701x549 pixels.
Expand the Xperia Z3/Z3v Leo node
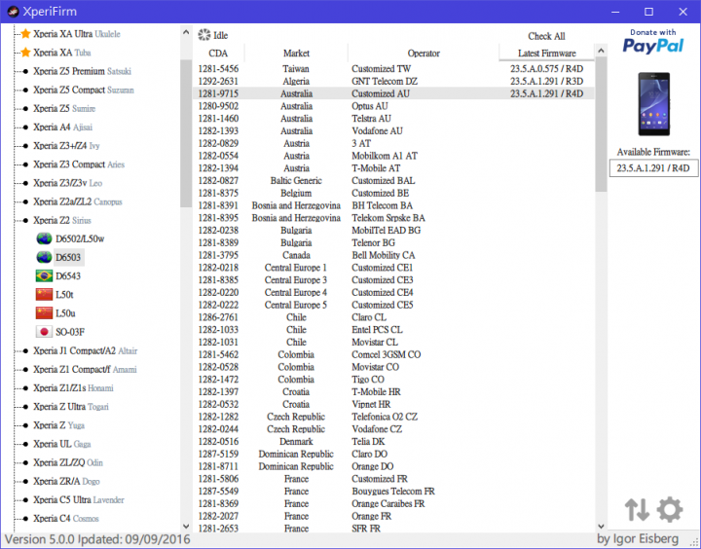25,183
